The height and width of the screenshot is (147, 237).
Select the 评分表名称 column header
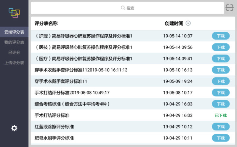tap(46, 23)
